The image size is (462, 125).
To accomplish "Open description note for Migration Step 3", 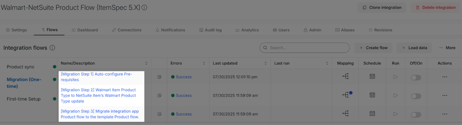I will click(159, 114).
